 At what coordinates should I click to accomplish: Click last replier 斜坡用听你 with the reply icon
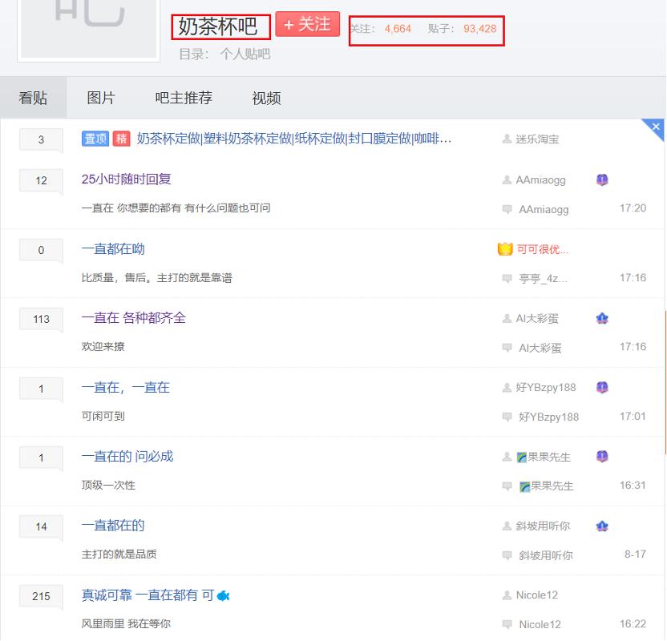tap(546, 555)
